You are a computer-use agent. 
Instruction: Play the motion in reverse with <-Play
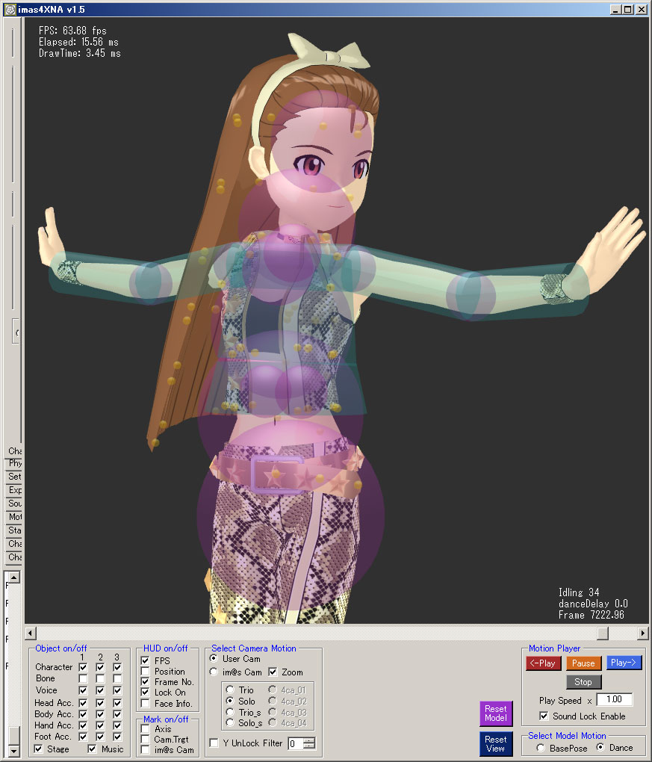coord(543,663)
